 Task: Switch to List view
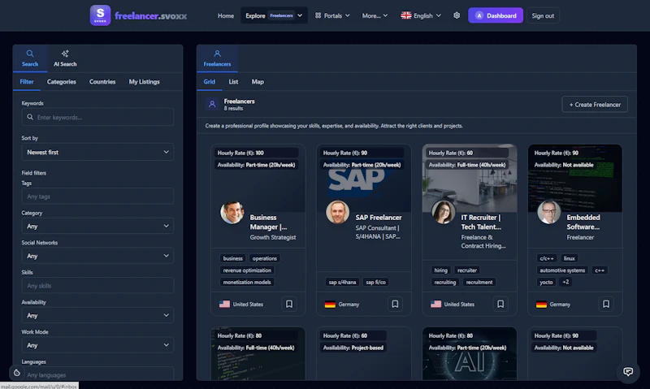[233, 81]
